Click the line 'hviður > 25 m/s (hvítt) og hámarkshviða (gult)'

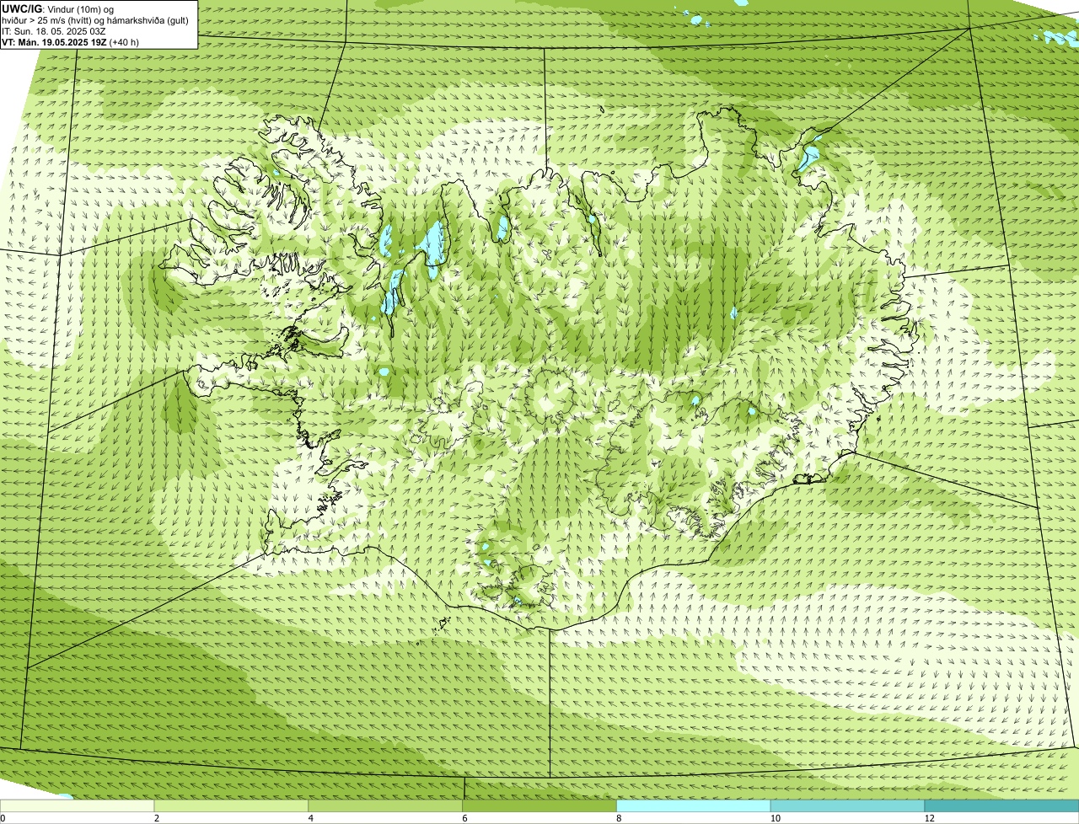[95, 19]
